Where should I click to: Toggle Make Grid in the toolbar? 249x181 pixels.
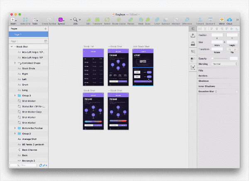point(26,20)
